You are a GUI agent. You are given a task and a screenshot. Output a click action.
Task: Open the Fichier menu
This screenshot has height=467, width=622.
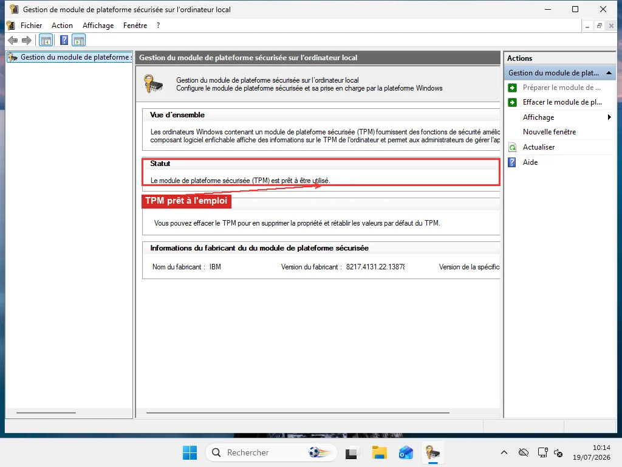pos(32,26)
